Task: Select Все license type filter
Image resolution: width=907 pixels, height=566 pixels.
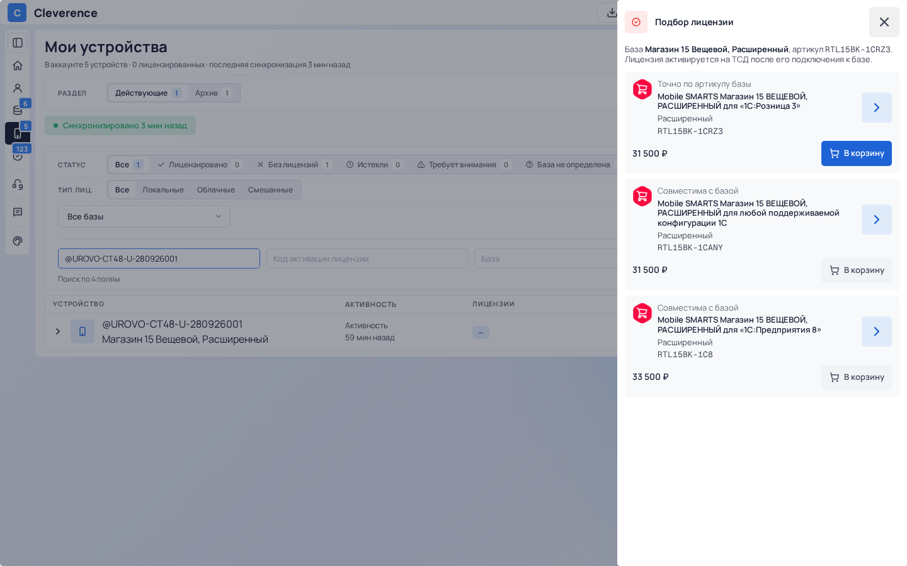Action: (122, 190)
